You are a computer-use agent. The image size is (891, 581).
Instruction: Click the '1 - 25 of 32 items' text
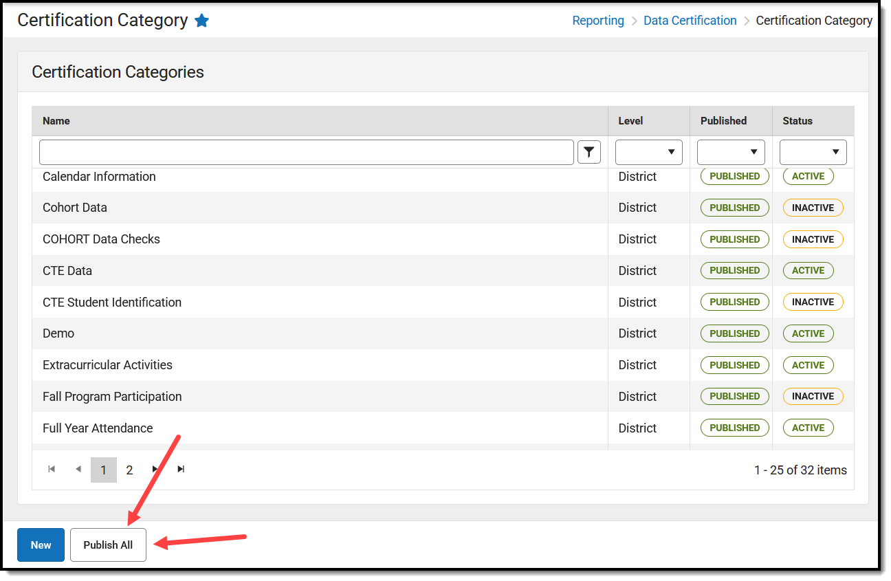[800, 470]
